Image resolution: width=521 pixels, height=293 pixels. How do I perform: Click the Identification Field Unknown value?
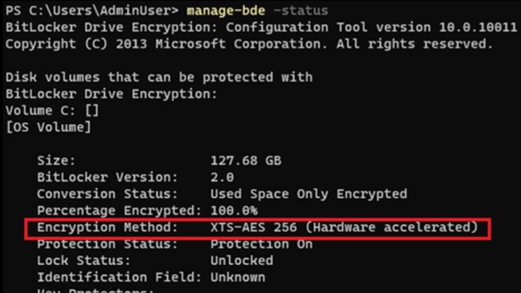click(x=238, y=277)
